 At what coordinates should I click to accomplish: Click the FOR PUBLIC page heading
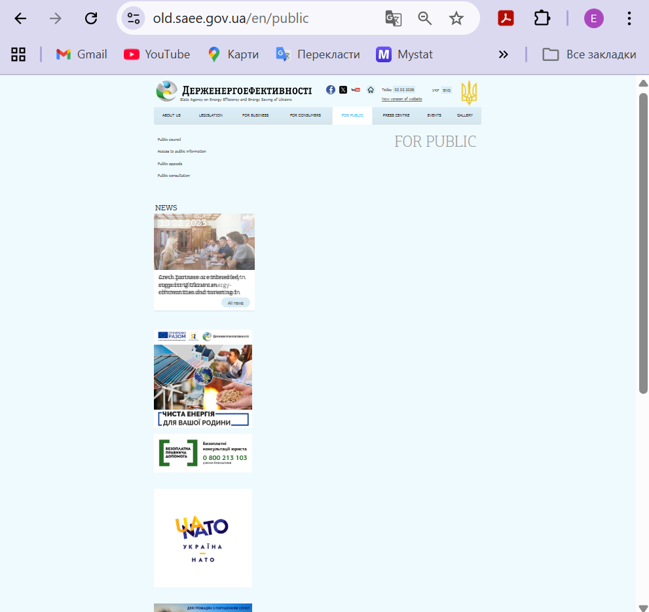click(435, 142)
